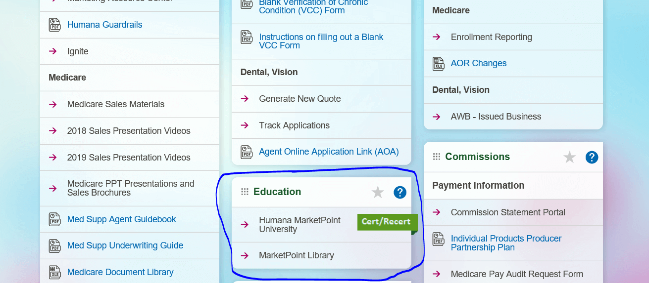This screenshot has height=283, width=649.
Task: Click the XLS icon beside Medicare Document Library
Action: point(54,272)
